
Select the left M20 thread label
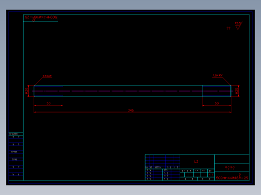[27, 91]
